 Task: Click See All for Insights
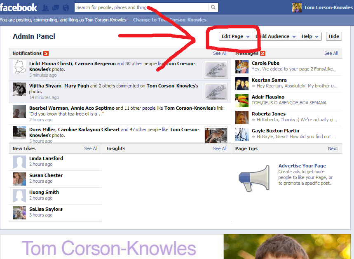pyautogui.click(x=220, y=148)
